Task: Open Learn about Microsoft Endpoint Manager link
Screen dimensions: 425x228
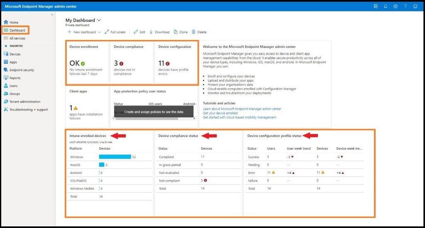Action: (x=242, y=109)
